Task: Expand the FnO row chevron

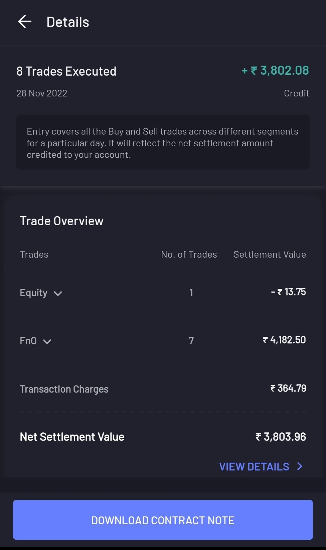Action: pyautogui.click(x=47, y=341)
